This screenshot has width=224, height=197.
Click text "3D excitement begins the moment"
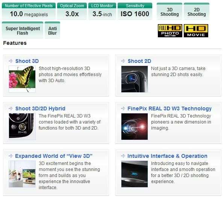(65, 166)
